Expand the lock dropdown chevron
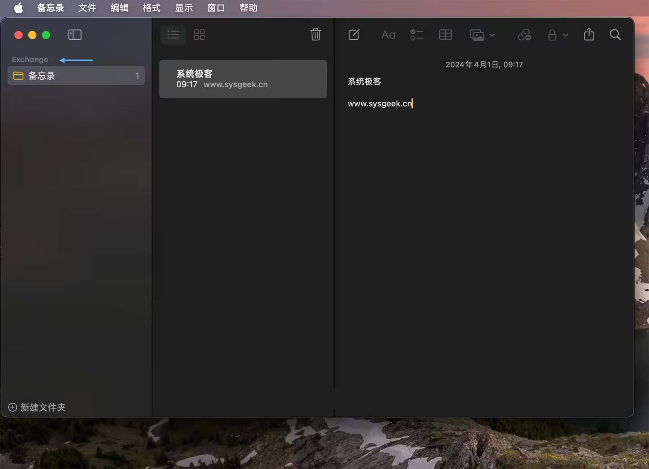This screenshot has height=469, width=649. [565, 35]
